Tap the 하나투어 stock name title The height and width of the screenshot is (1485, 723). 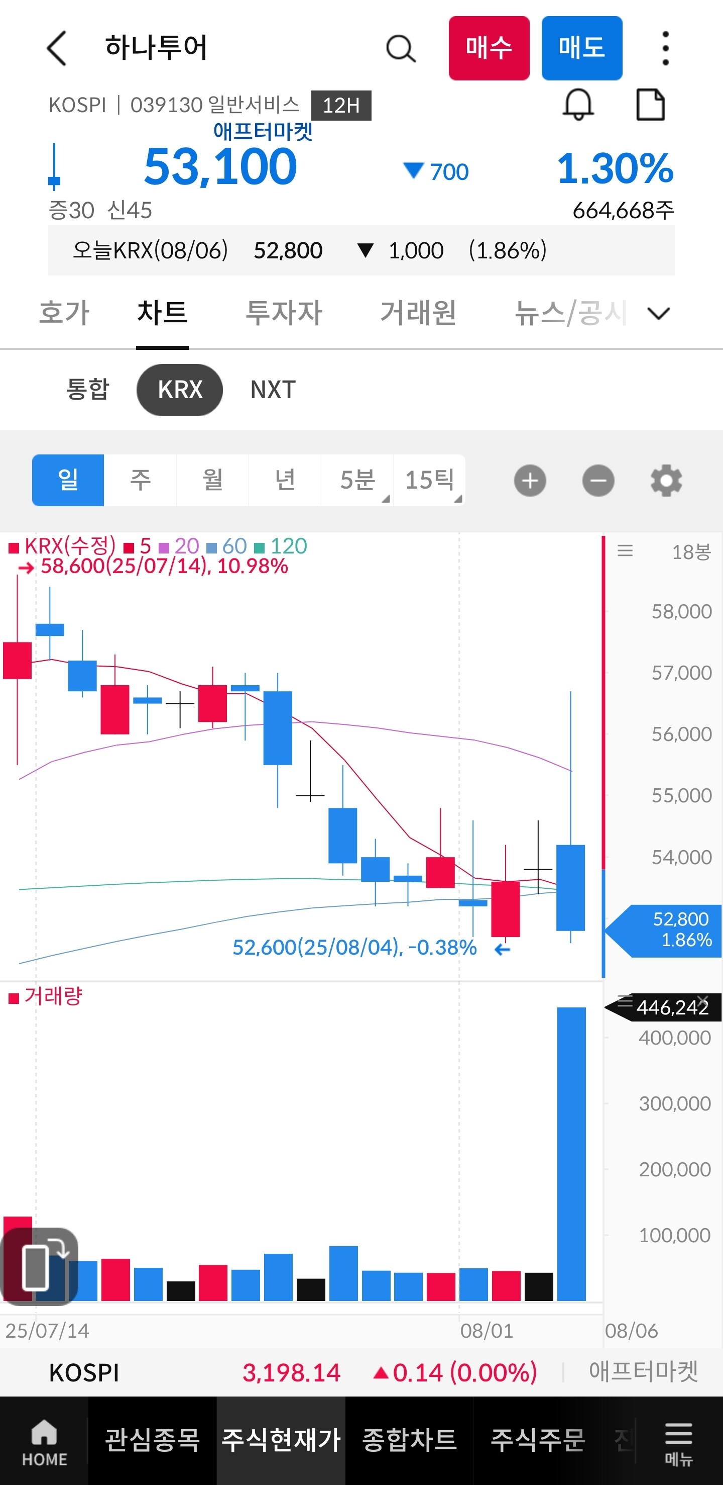[156, 47]
